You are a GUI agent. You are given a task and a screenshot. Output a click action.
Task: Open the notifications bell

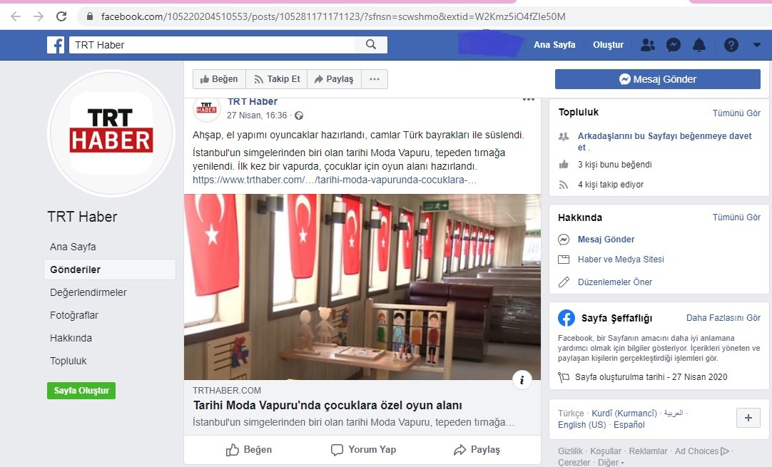[699, 45]
